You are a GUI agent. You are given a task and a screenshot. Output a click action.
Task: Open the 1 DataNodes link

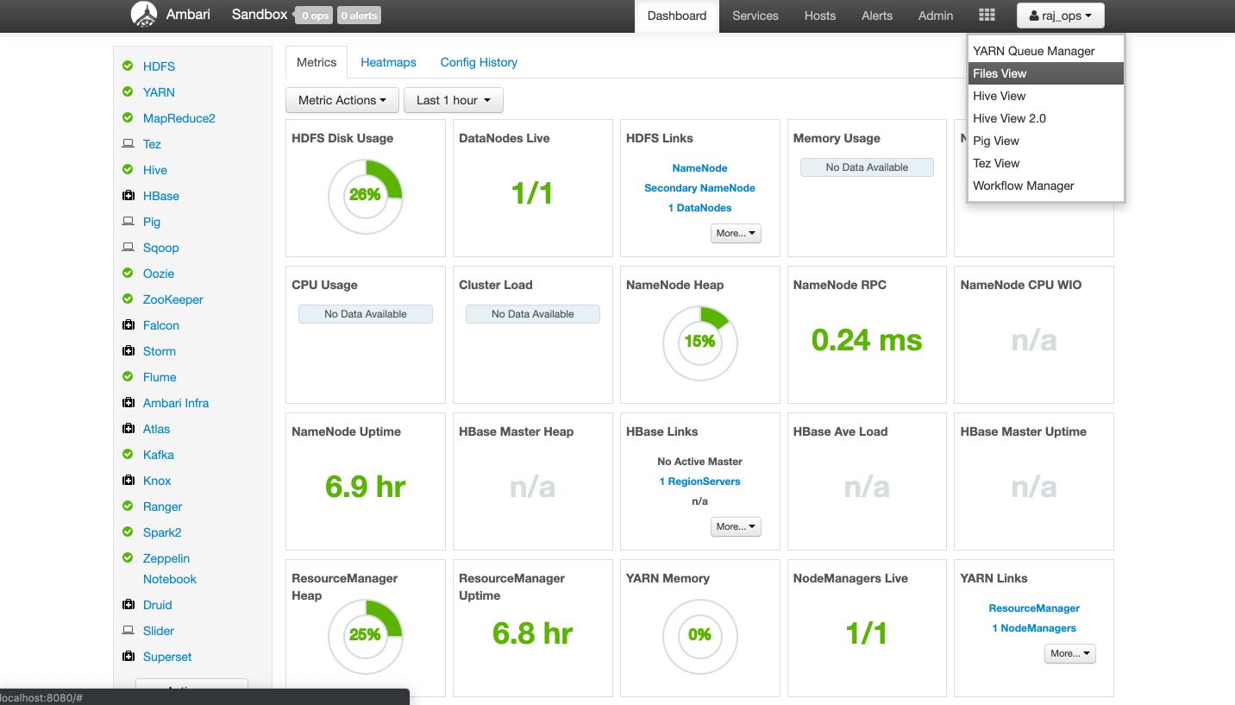click(699, 208)
